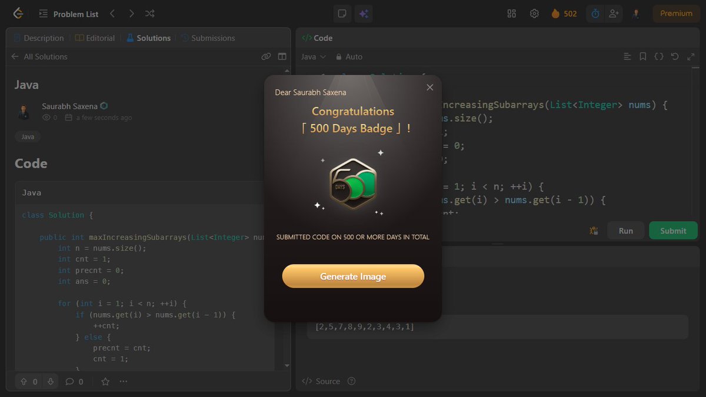This screenshot has height=397, width=706.
Task: Submit the code with Submit button
Action: click(x=673, y=231)
